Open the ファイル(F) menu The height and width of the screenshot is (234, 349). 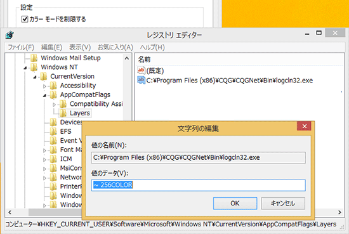[x=21, y=48]
